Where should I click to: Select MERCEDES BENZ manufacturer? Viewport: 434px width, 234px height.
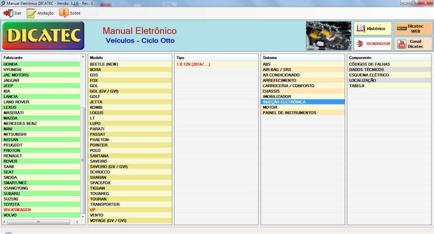point(41,124)
